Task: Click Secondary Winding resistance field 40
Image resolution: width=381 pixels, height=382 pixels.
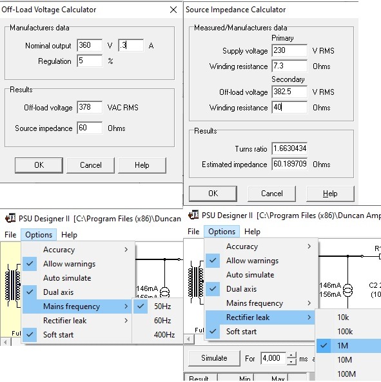Action: coord(289,107)
